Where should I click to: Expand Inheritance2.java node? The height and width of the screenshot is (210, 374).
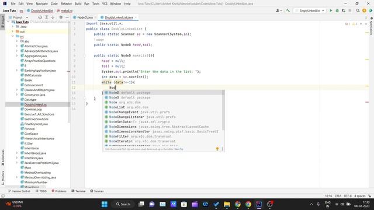(x=17, y=153)
